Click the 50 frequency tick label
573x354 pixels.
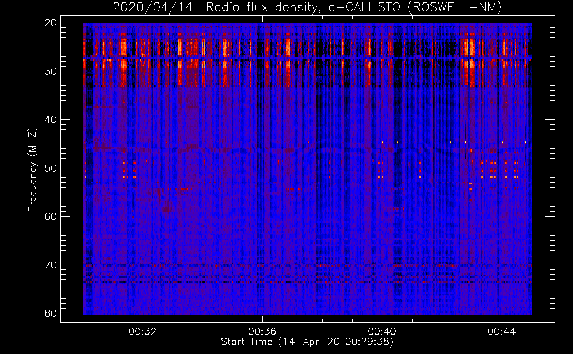(51, 168)
